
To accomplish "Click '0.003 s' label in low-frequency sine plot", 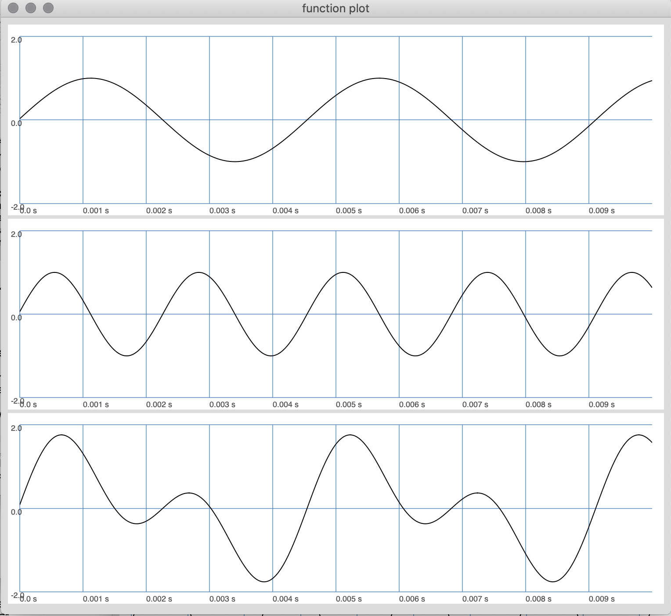I will pyautogui.click(x=222, y=211).
